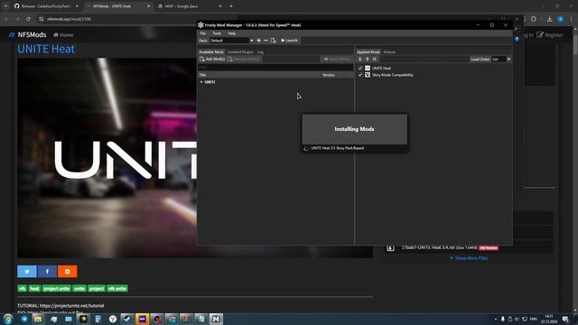The image size is (578, 325).
Task: Switch to the HEAT Google Drive tab
Action: point(190,6)
